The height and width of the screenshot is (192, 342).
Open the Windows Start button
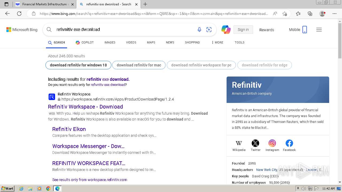7,189
